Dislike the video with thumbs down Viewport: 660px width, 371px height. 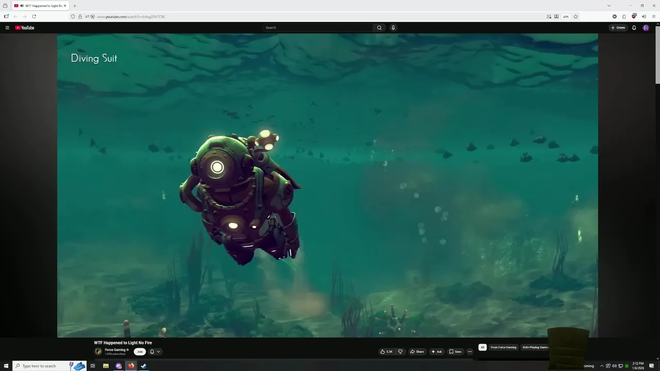400,351
